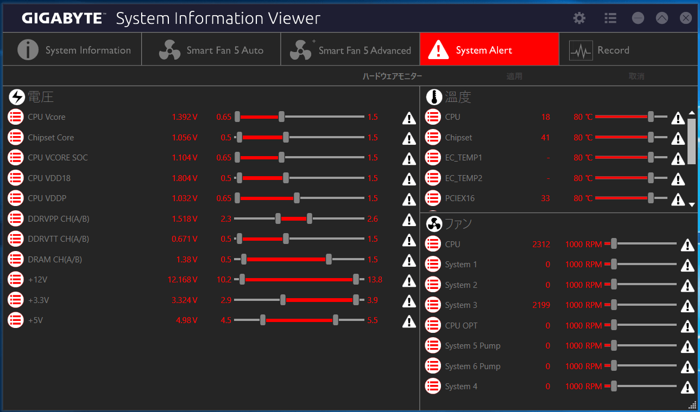Screen dimensions: 700x412
Task: Toggle alert warning for System 3 fan
Action: click(688, 306)
